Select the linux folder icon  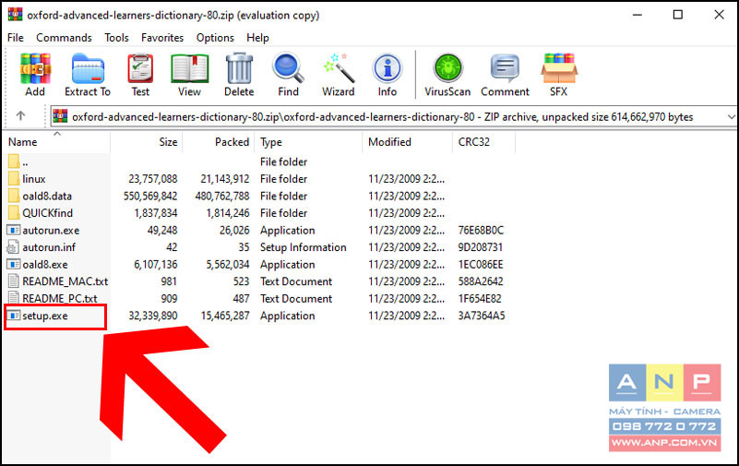click(14, 179)
